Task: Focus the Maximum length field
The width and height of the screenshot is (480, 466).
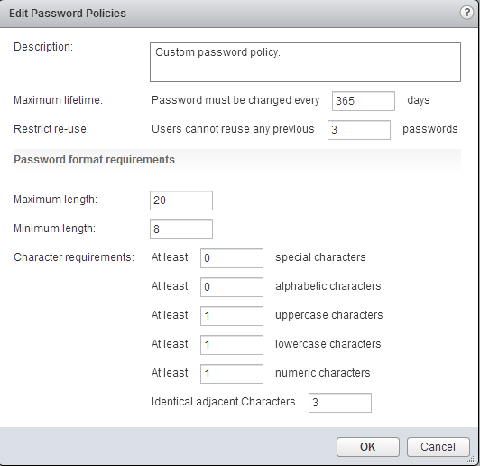Action: [181, 200]
